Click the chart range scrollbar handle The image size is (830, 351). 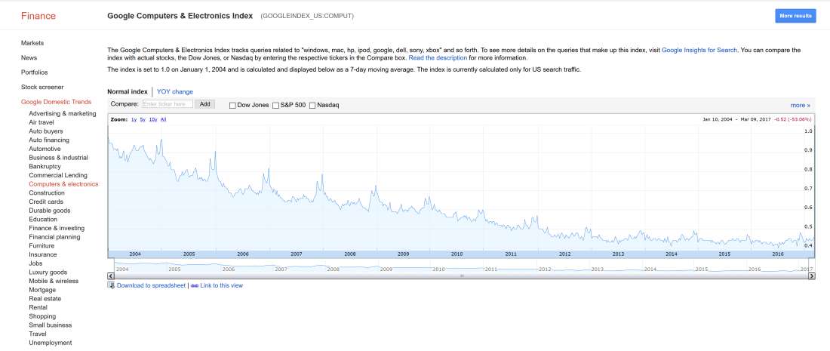(x=462, y=276)
